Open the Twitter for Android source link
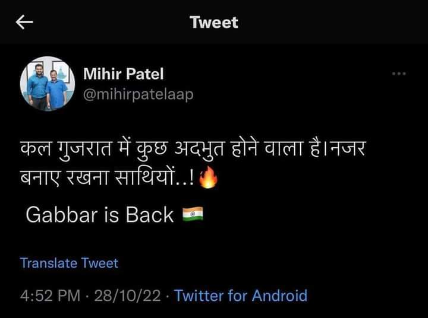 click(241, 295)
